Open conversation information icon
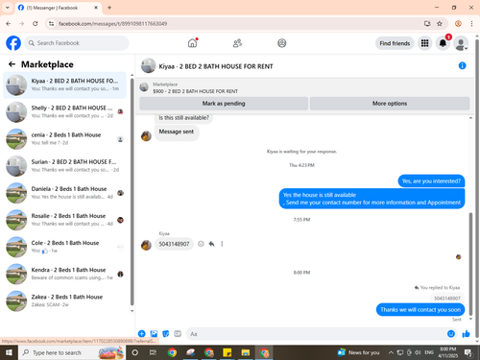Image resolution: width=480 pixels, height=360 pixels. [x=462, y=65]
